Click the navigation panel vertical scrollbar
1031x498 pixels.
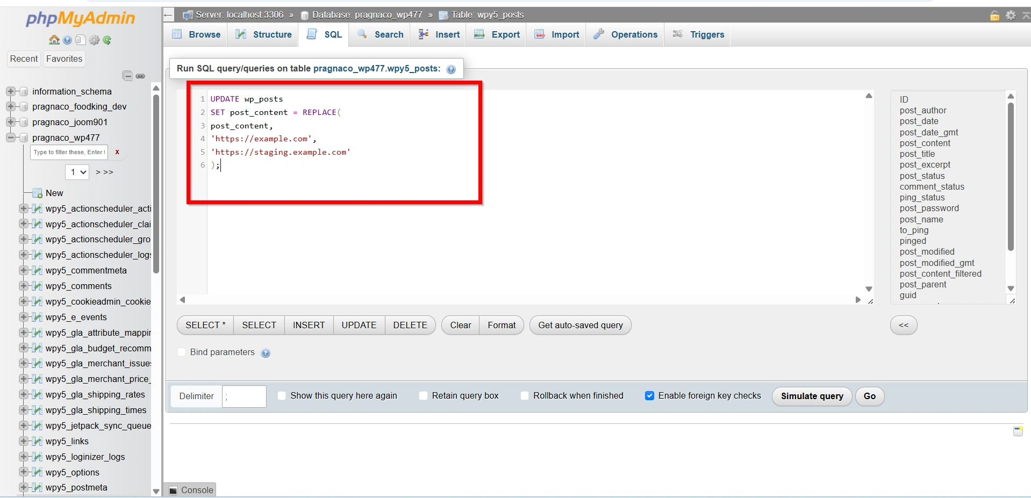click(156, 185)
